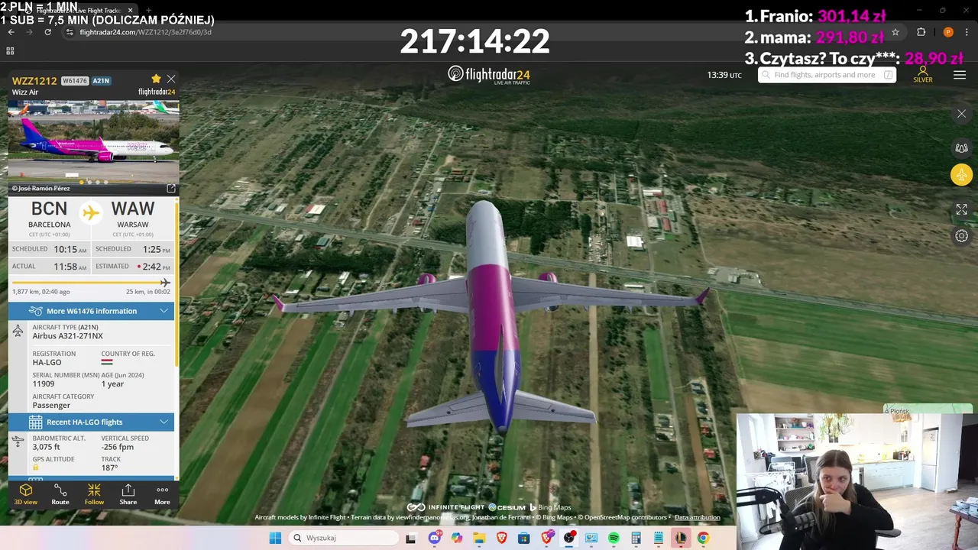Viewport: 978px width, 550px height.
Task: Open Calculator from the taskbar
Action: 636,538
